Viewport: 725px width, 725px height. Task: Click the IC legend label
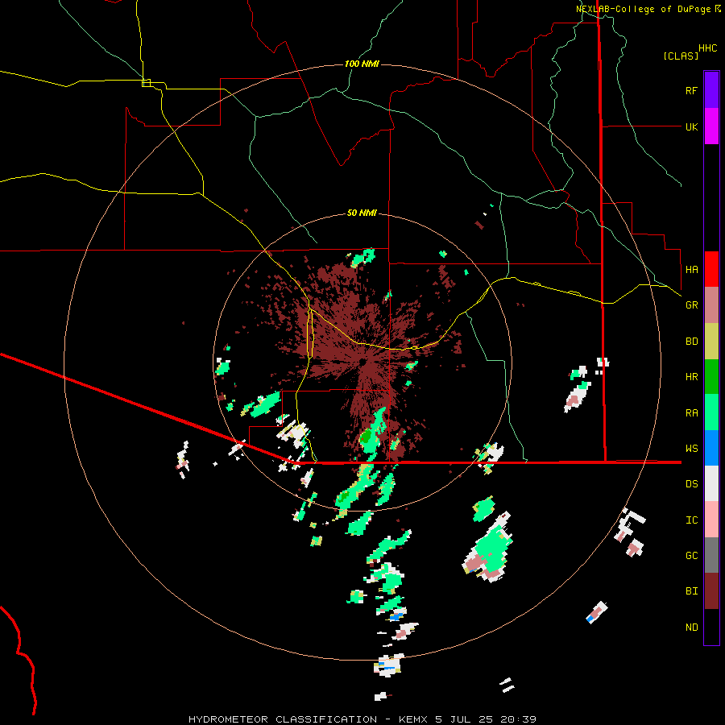point(691,520)
